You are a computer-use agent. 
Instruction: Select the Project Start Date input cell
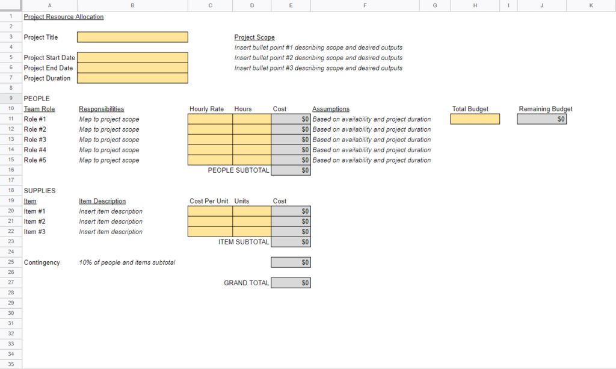pos(132,57)
